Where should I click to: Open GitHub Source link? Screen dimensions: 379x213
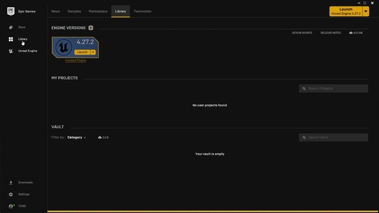[302, 33]
